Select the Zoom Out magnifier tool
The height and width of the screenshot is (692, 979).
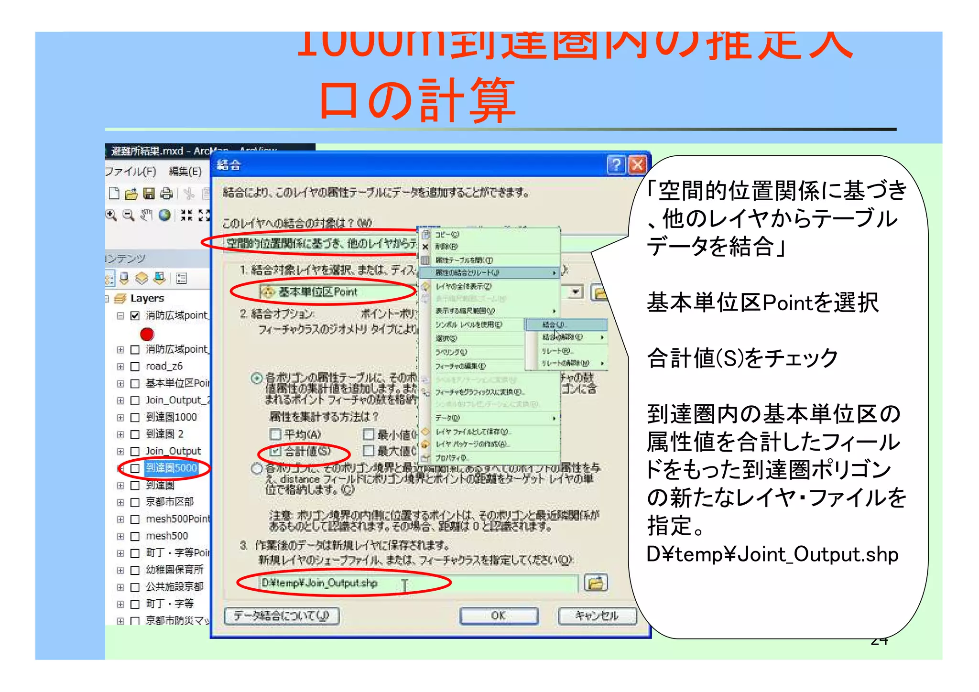tap(128, 215)
